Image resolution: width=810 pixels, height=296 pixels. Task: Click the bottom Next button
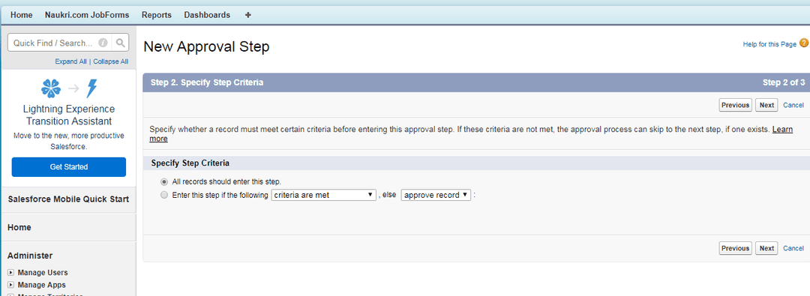click(766, 249)
